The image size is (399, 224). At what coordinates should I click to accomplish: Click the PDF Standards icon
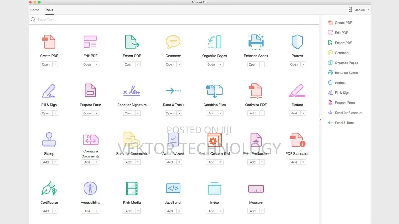(x=297, y=140)
